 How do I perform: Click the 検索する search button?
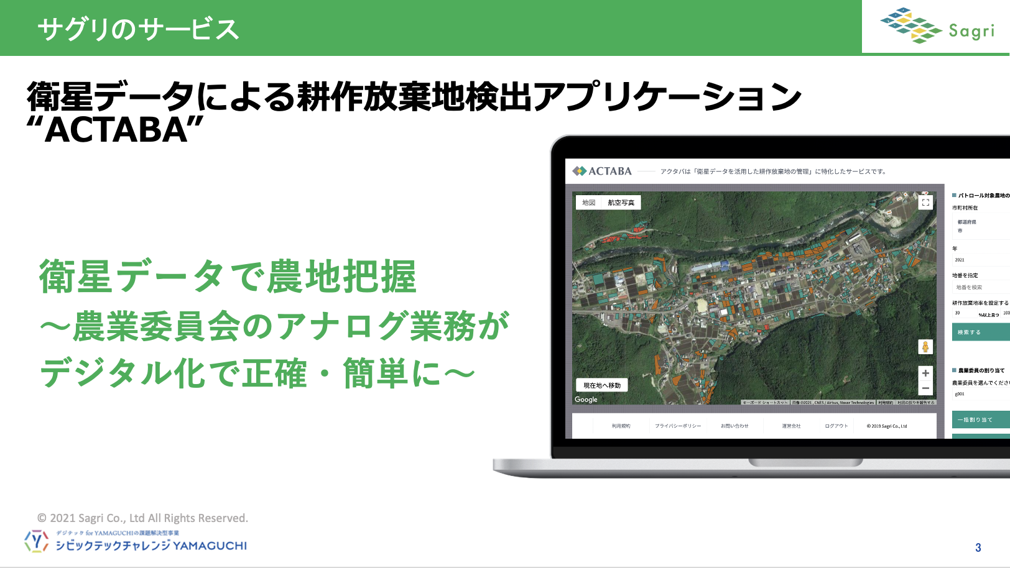981,332
